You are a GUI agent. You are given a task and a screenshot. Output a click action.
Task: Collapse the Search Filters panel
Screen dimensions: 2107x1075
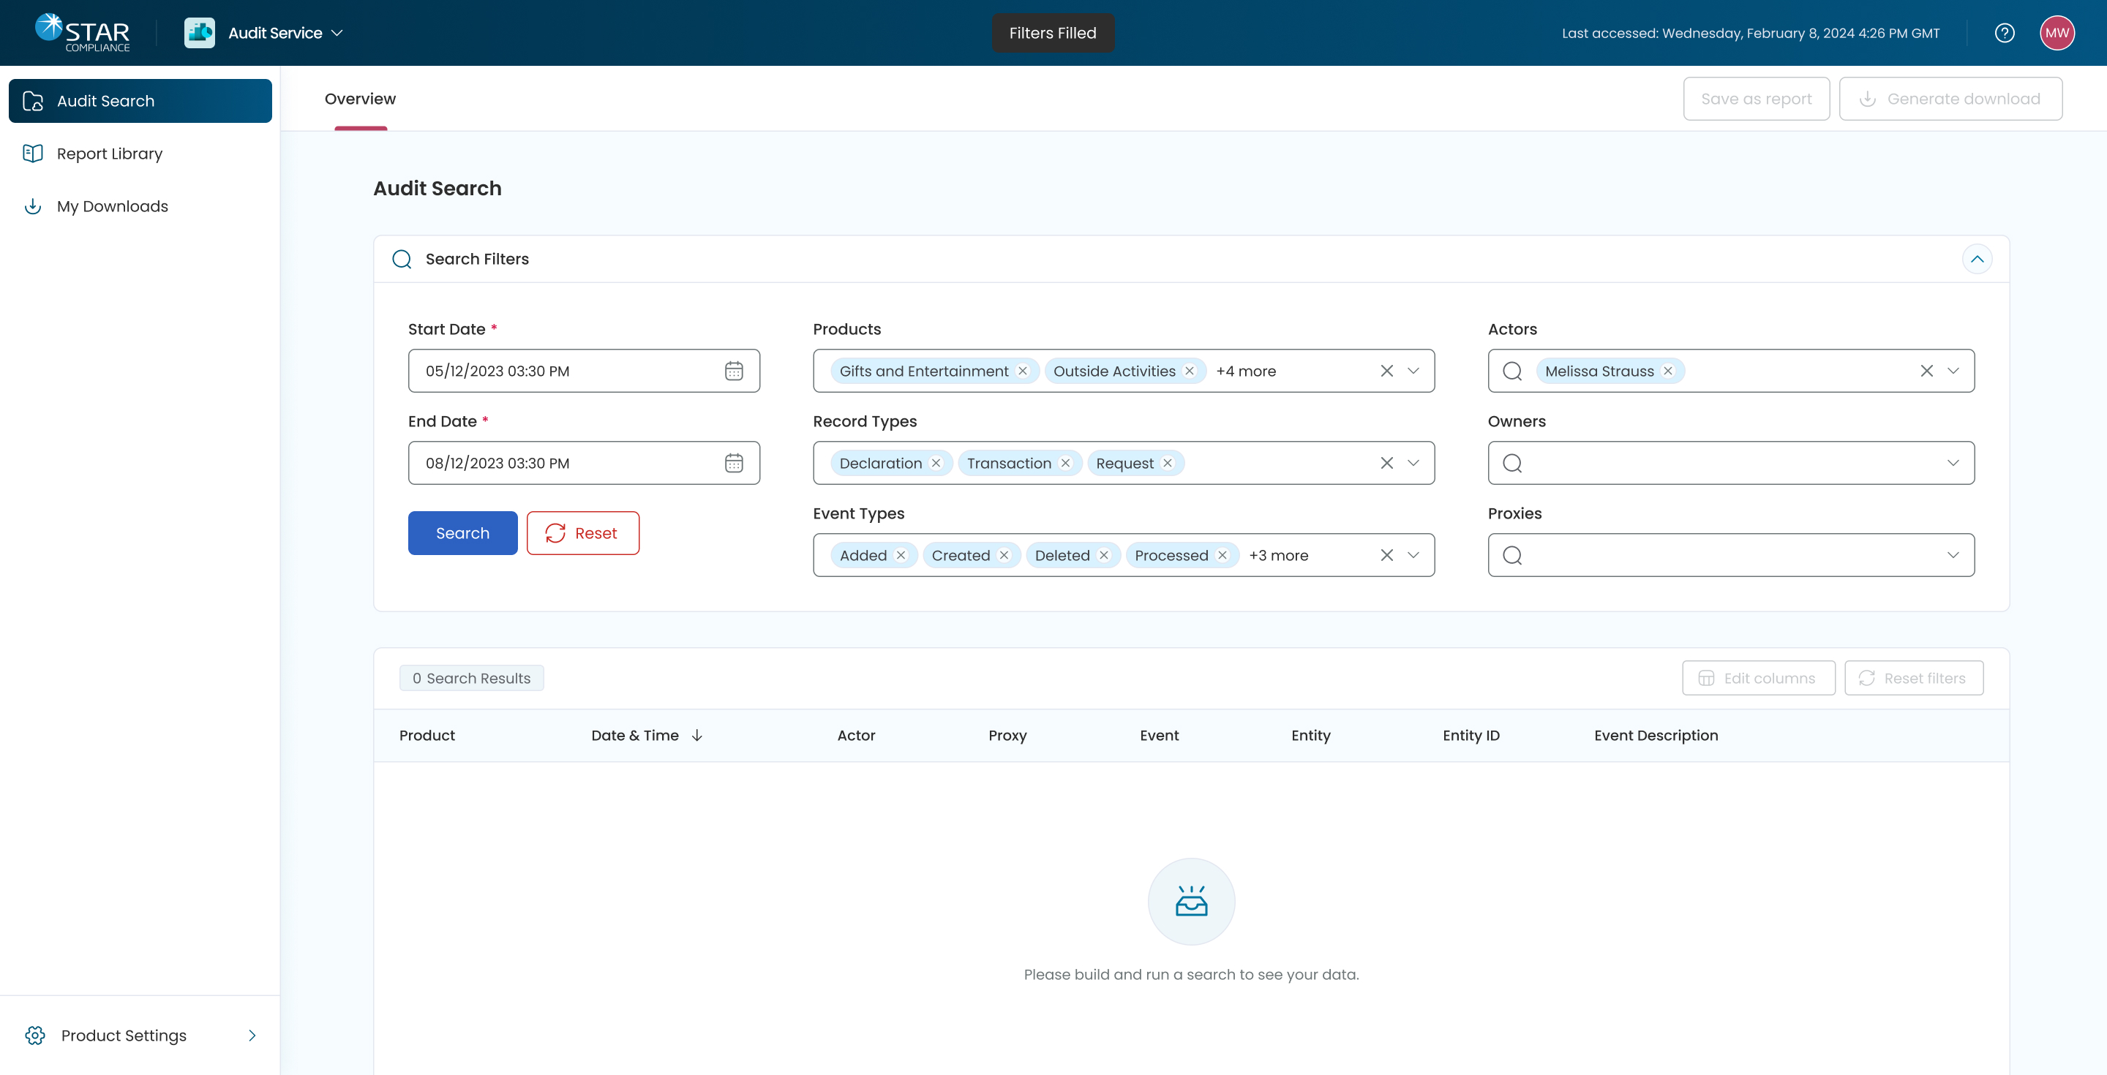click(x=1977, y=259)
